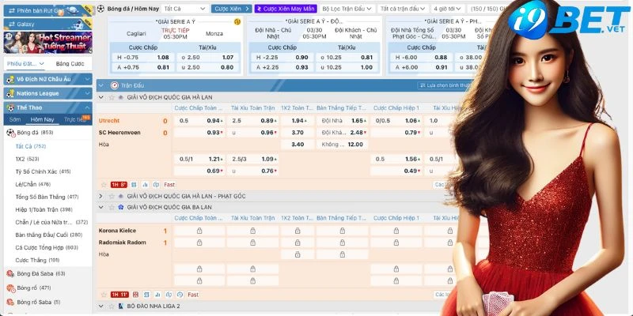Viewport: 633px width, 316px height.
Task: Click the favorite star for the Utrecht match
Action: pyautogui.click(x=105, y=183)
